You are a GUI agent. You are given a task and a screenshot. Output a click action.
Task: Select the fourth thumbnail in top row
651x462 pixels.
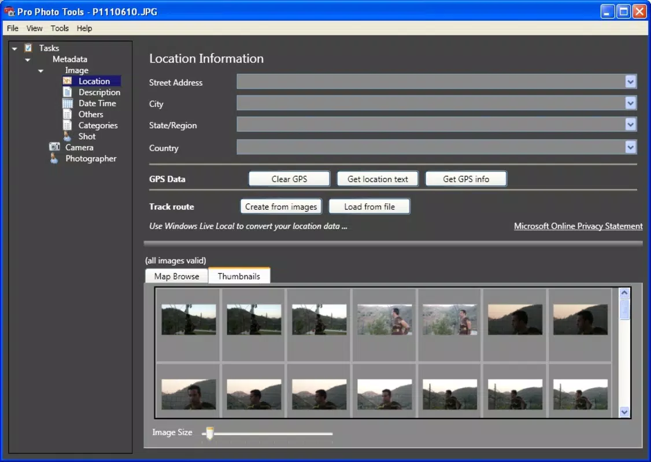[x=384, y=319]
